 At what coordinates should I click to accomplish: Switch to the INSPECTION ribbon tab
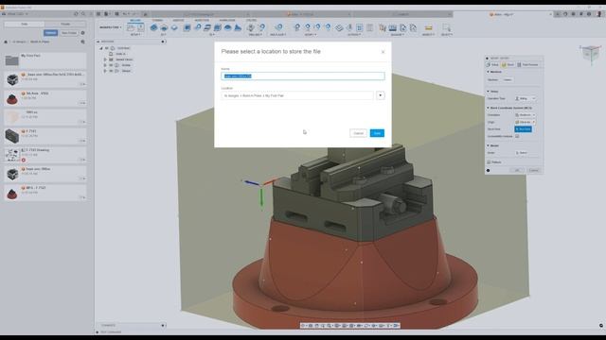(x=202, y=20)
